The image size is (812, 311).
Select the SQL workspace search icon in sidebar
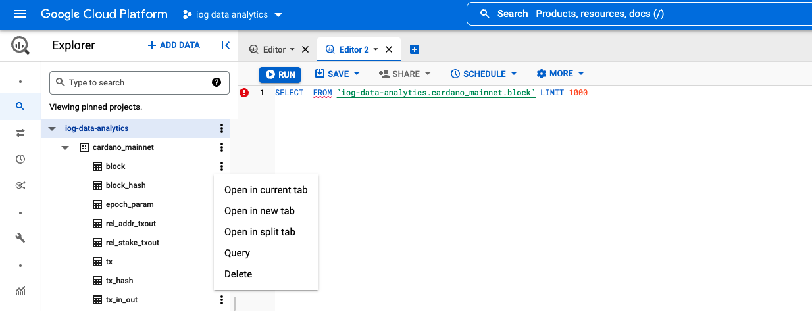[20, 106]
